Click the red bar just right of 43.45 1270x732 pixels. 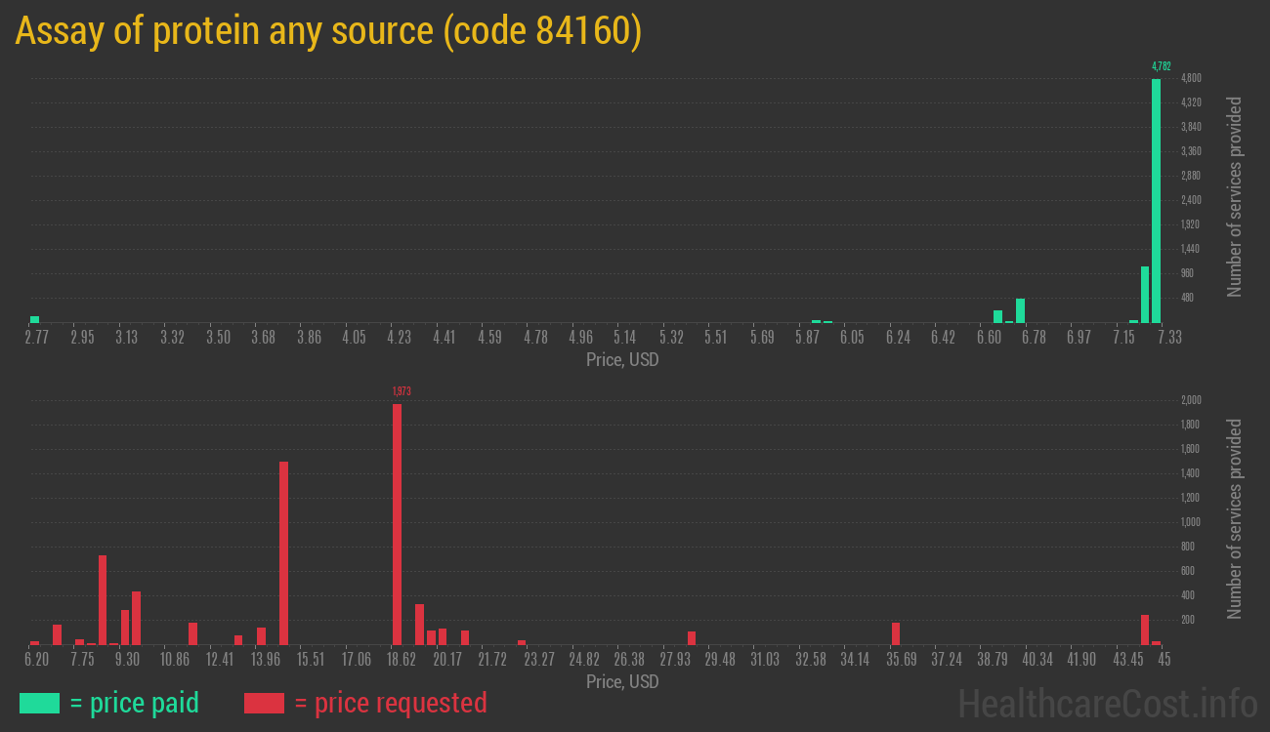pyautogui.click(x=1145, y=630)
